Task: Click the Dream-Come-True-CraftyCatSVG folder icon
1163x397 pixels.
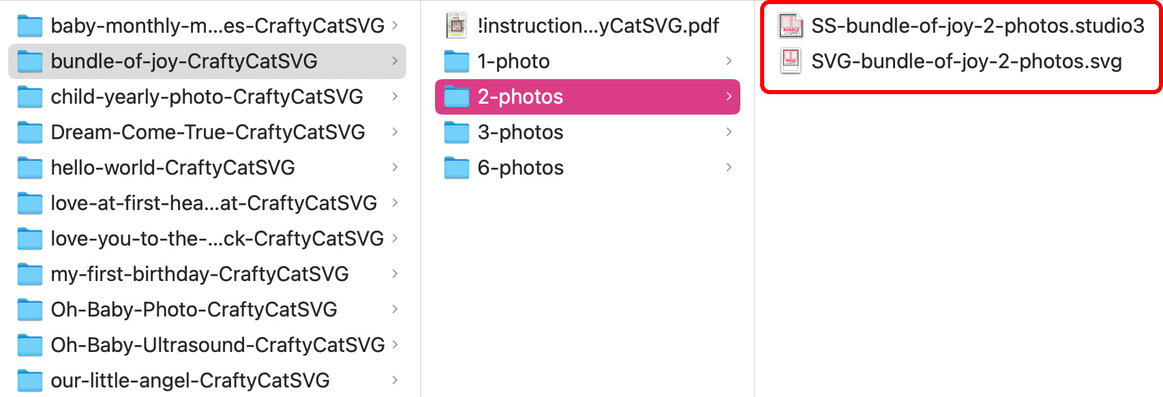Action: click(x=30, y=132)
